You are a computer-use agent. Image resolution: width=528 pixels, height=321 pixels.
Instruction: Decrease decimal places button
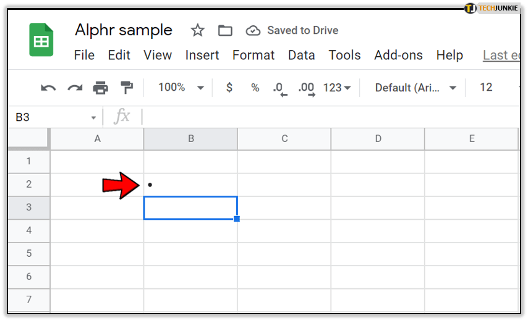click(280, 88)
